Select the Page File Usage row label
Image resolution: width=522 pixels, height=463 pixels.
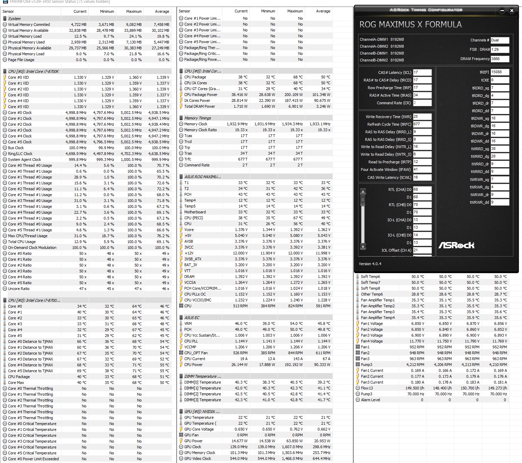(21, 60)
